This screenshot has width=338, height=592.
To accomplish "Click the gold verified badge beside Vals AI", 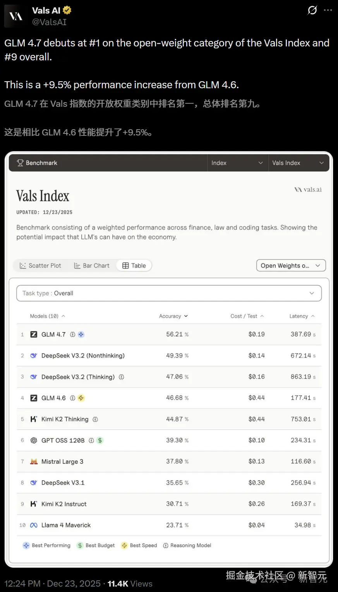I will coord(67,10).
